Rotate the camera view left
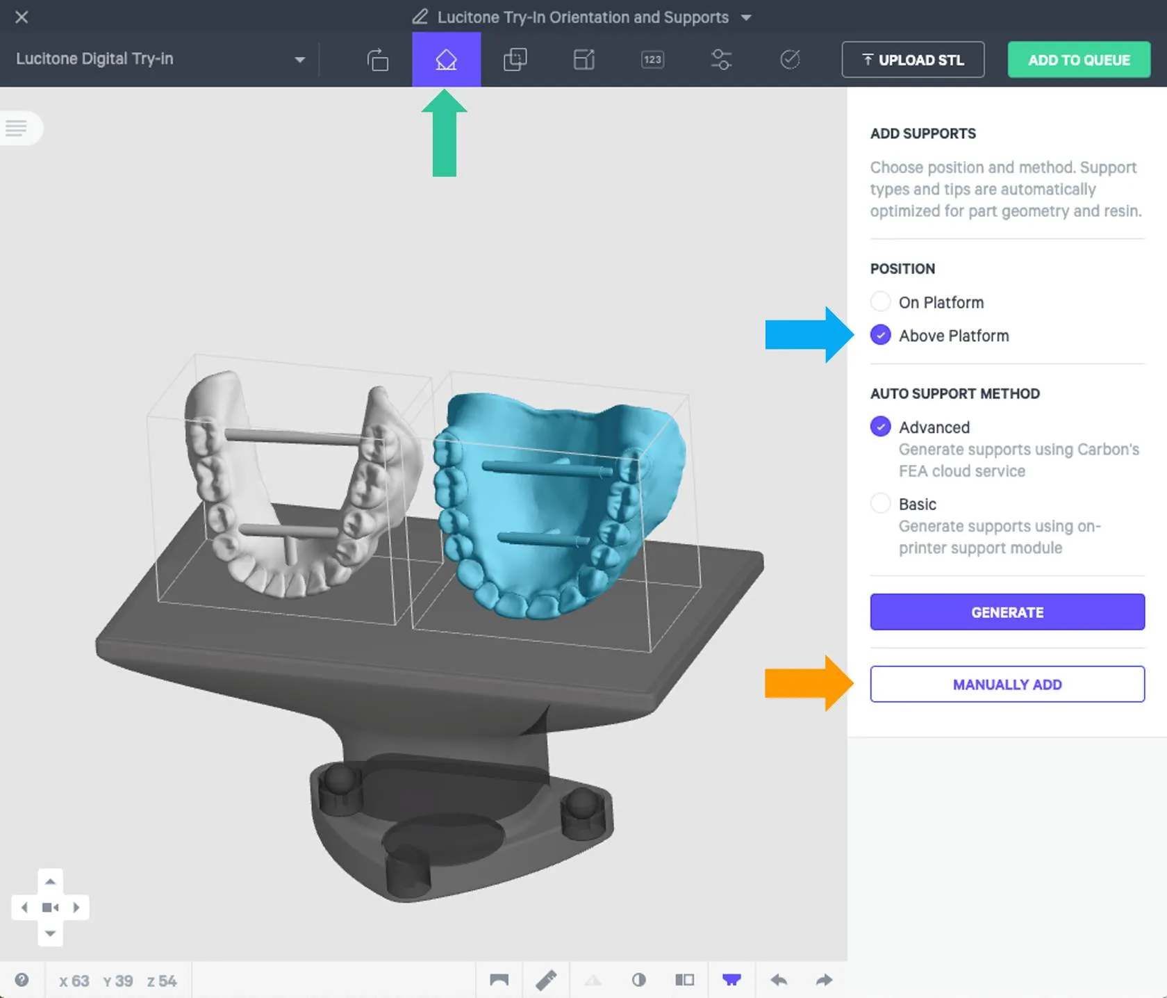The image size is (1167, 998). (24, 907)
